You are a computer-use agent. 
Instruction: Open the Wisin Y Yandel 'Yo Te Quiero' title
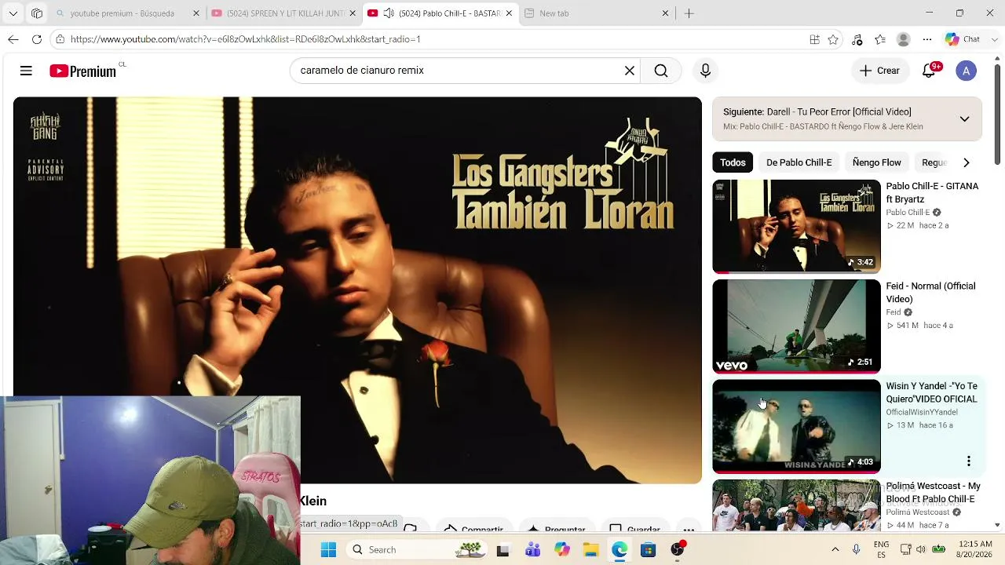point(932,392)
